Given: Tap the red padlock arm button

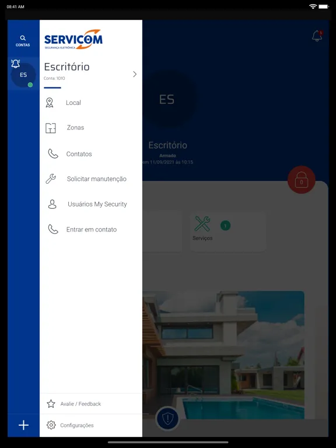Looking at the screenshot, I should tap(302, 180).
